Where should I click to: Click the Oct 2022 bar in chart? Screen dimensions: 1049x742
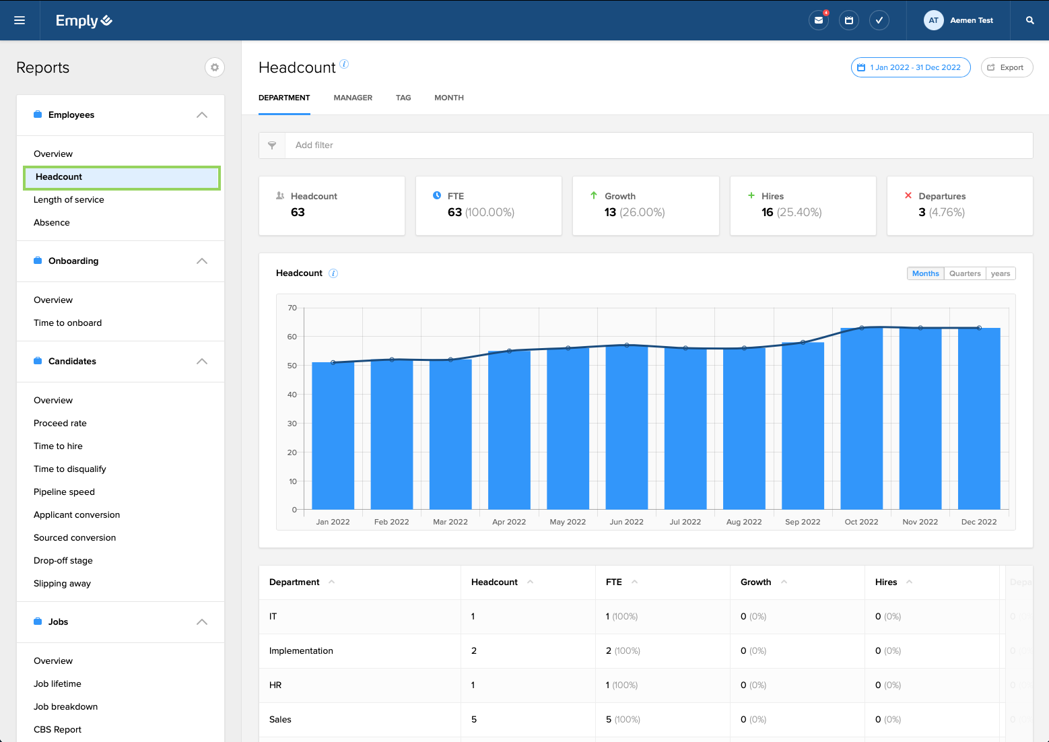pyautogui.click(x=861, y=417)
